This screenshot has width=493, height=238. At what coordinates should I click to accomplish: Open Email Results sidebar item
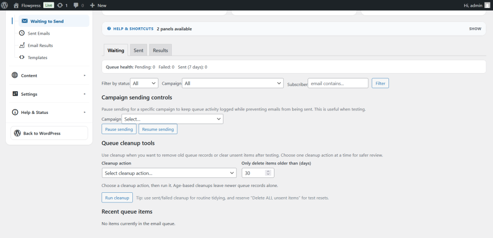pyautogui.click(x=40, y=46)
